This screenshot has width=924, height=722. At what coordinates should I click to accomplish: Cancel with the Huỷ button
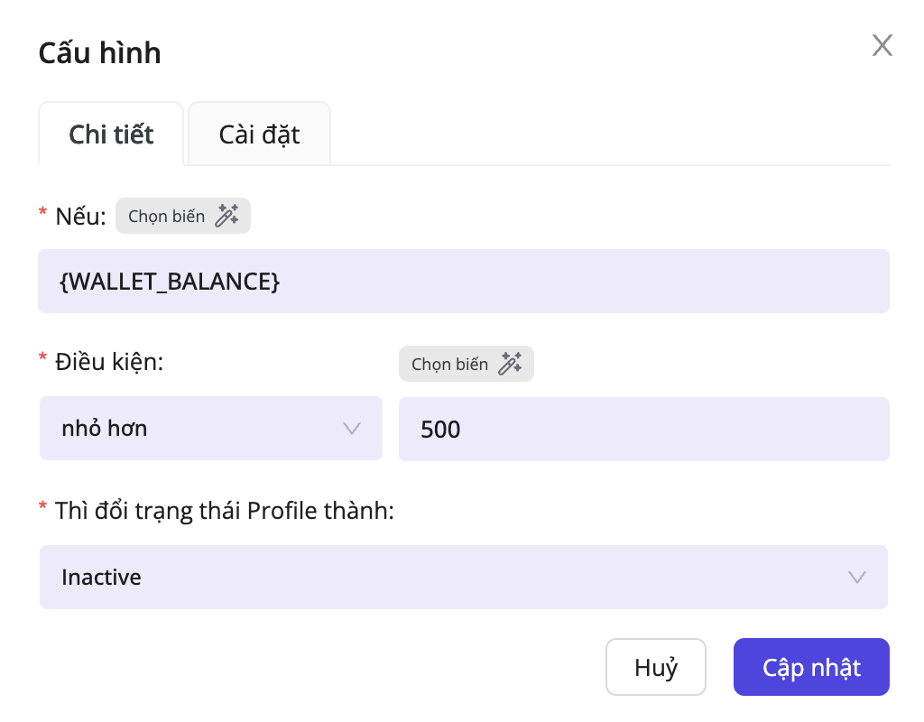(x=656, y=668)
